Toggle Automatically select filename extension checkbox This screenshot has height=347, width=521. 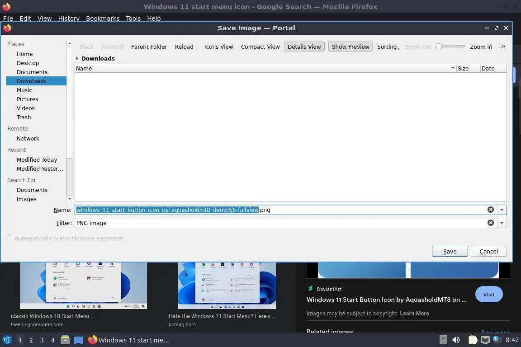[9, 238]
